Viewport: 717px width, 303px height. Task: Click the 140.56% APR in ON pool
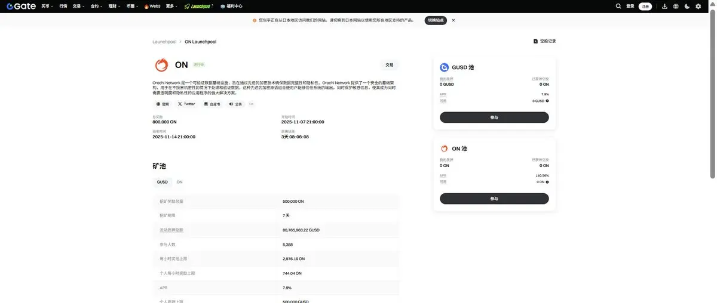(542, 175)
